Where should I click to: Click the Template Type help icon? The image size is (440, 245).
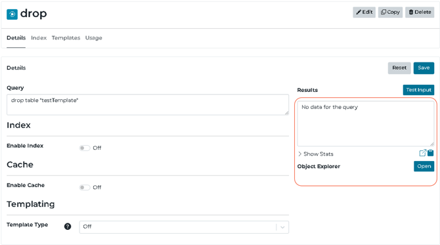click(68, 227)
